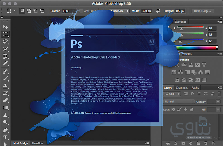
Task: Click Refine Edge button
Action: tap(202, 11)
